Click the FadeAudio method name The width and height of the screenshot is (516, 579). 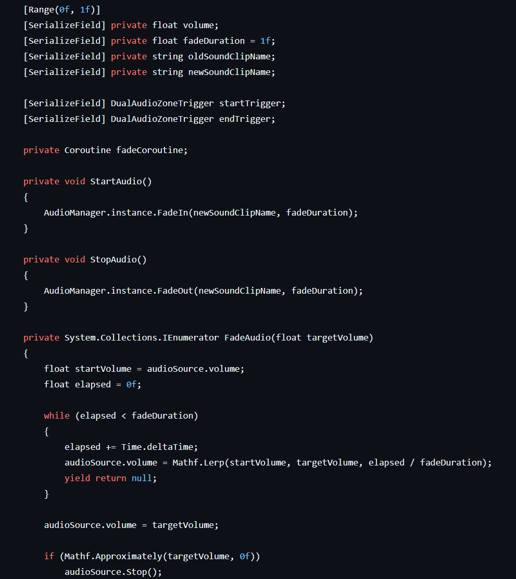247,337
